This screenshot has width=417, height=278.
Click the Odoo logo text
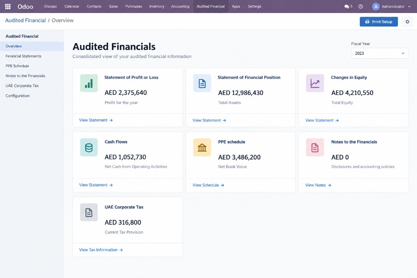tap(25, 7)
